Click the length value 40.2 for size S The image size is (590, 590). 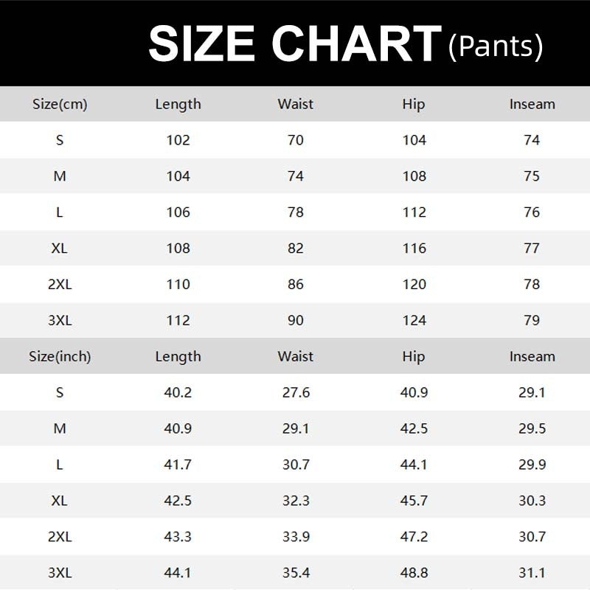pos(178,392)
